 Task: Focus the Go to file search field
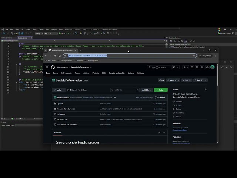125,90
